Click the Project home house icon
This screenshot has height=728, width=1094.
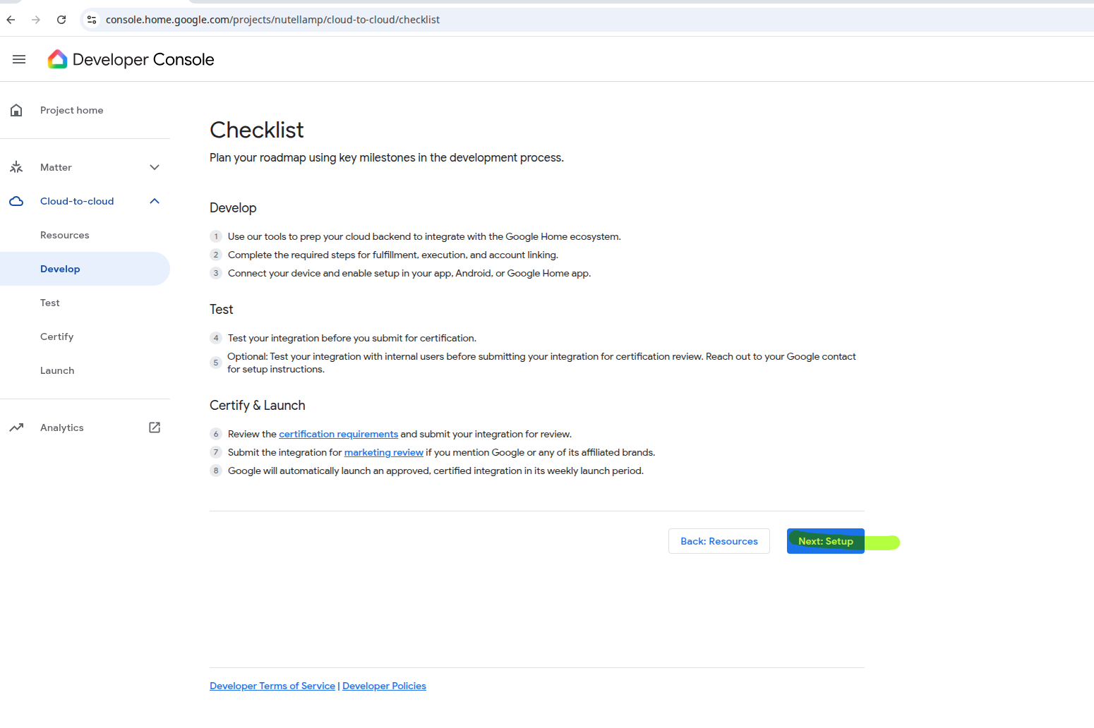pyautogui.click(x=16, y=111)
